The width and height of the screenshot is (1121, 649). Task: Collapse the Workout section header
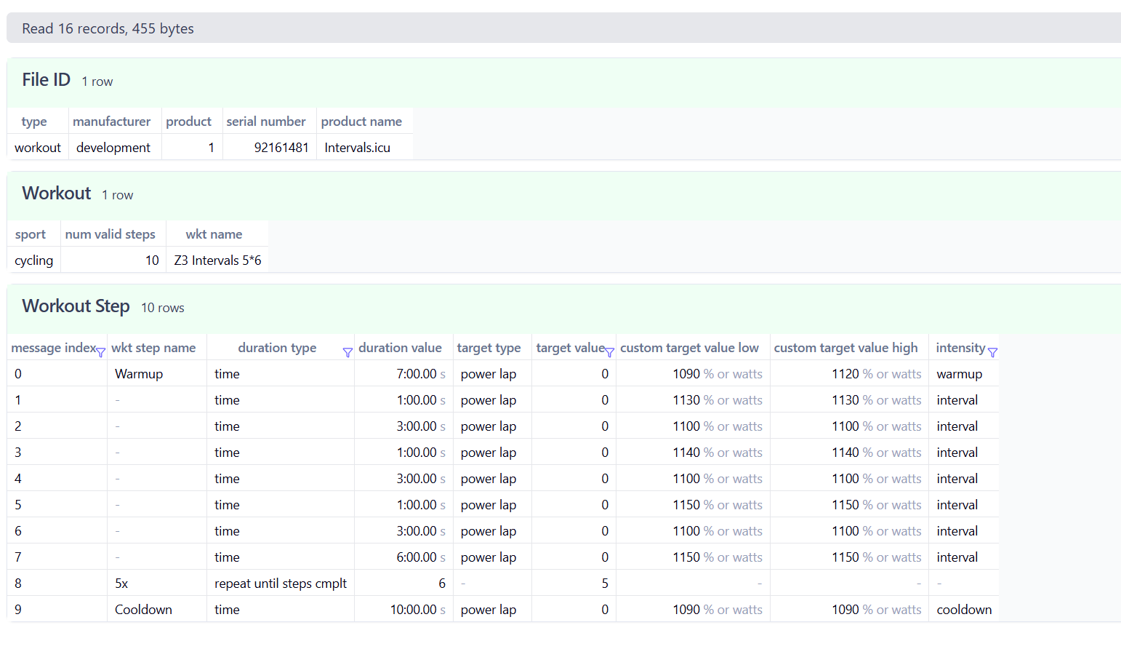tap(563, 196)
